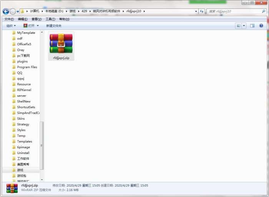This screenshot has height=197, width=269.
Task: Click the 游戏包 folder icon
Action: point(14,176)
